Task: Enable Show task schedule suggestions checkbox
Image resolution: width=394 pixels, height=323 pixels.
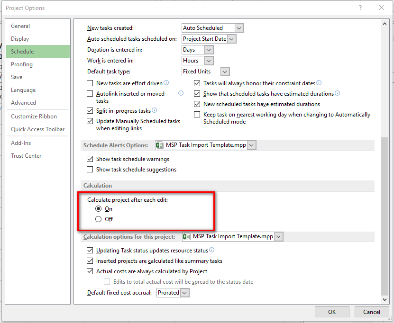Action: (90, 170)
